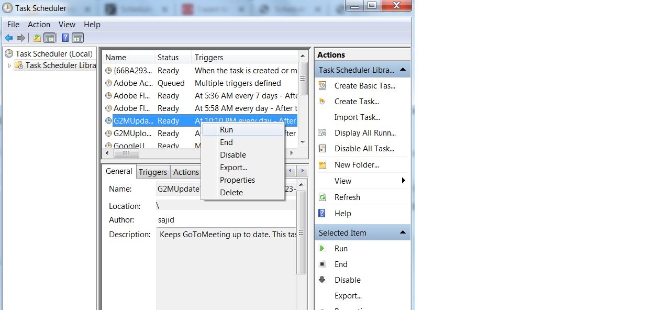Click the details pane vertical scrollbar

(302, 232)
